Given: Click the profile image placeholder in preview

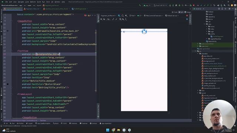Looking at the screenshot, I should 144,32.
